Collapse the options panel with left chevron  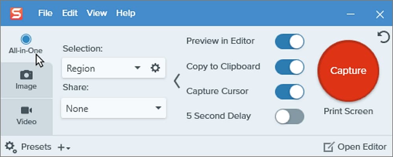[x=177, y=80]
